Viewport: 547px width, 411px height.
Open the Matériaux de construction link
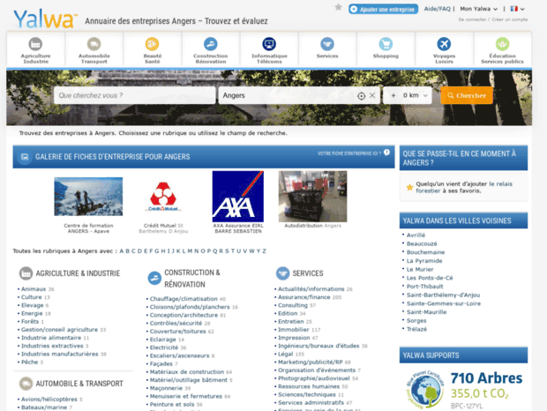pos(187,372)
